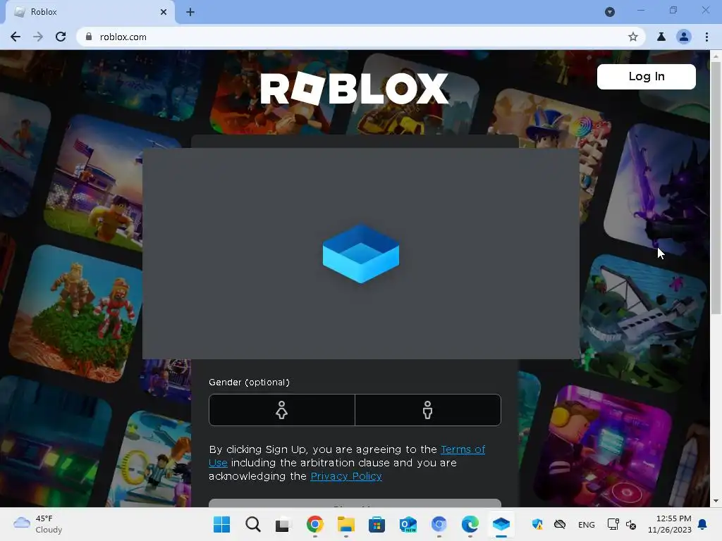Change input language via ENG
Screen dimensions: 722x541
click(586, 525)
